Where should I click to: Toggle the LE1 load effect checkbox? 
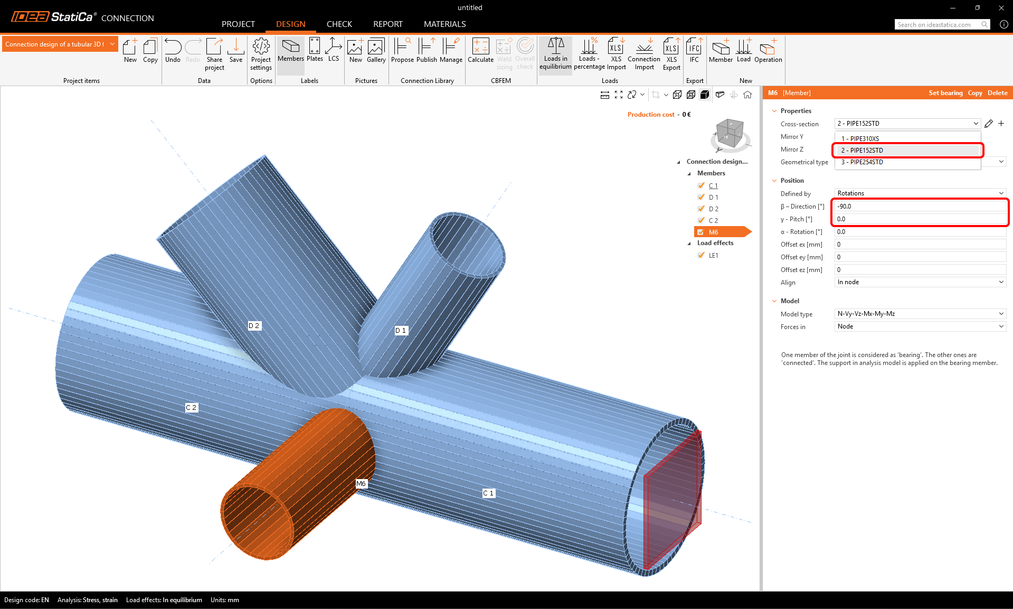tap(701, 255)
